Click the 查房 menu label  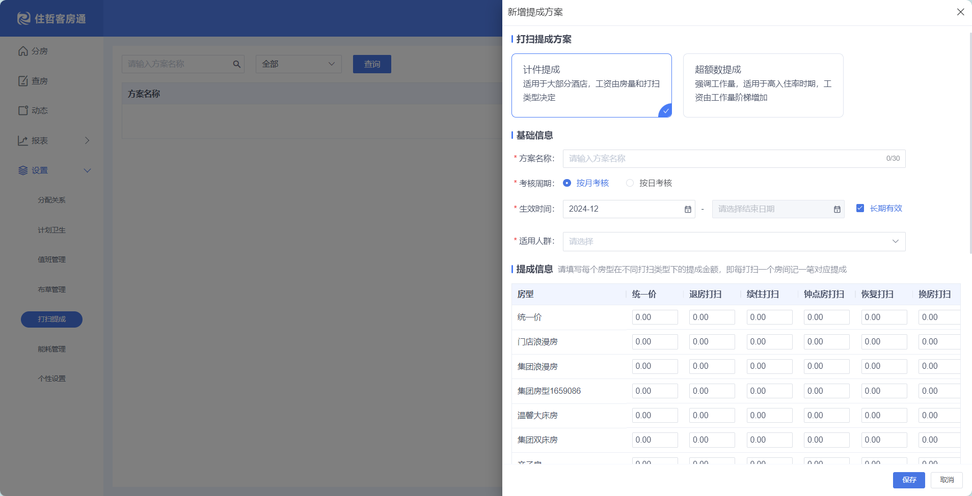[40, 81]
